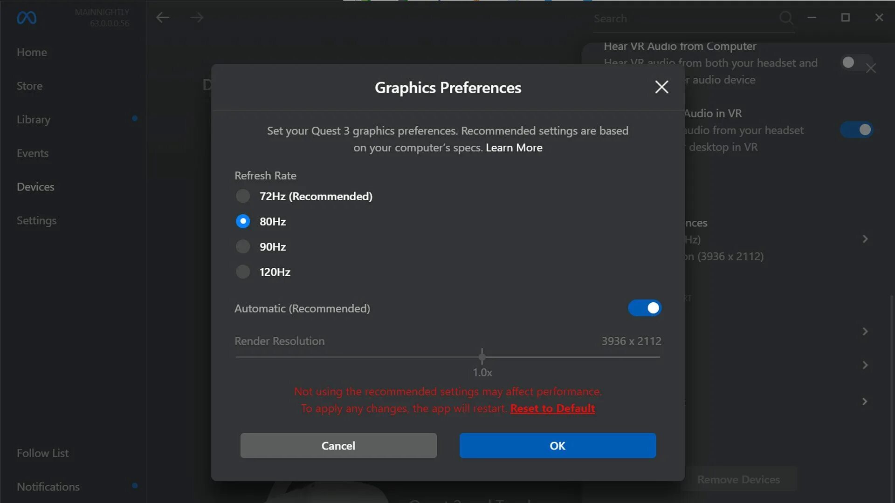
Task: Navigate to Library section
Action: click(x=33, y=120)
